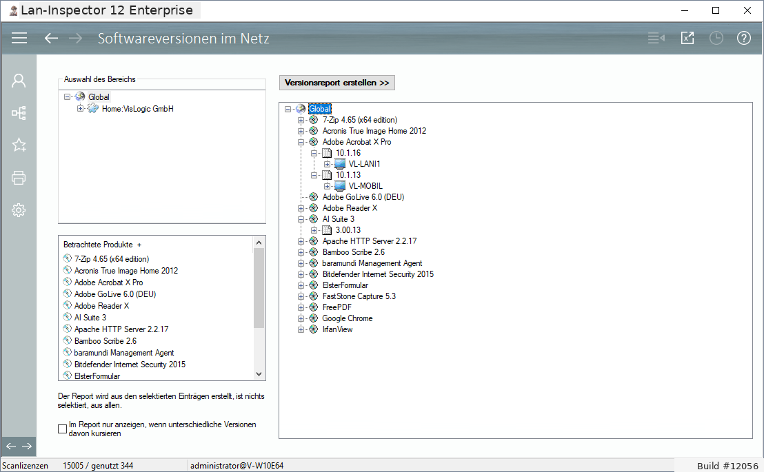Open the help question mark icon
Viewport: 764px width, 472px height.
click(x=743, y=38)
